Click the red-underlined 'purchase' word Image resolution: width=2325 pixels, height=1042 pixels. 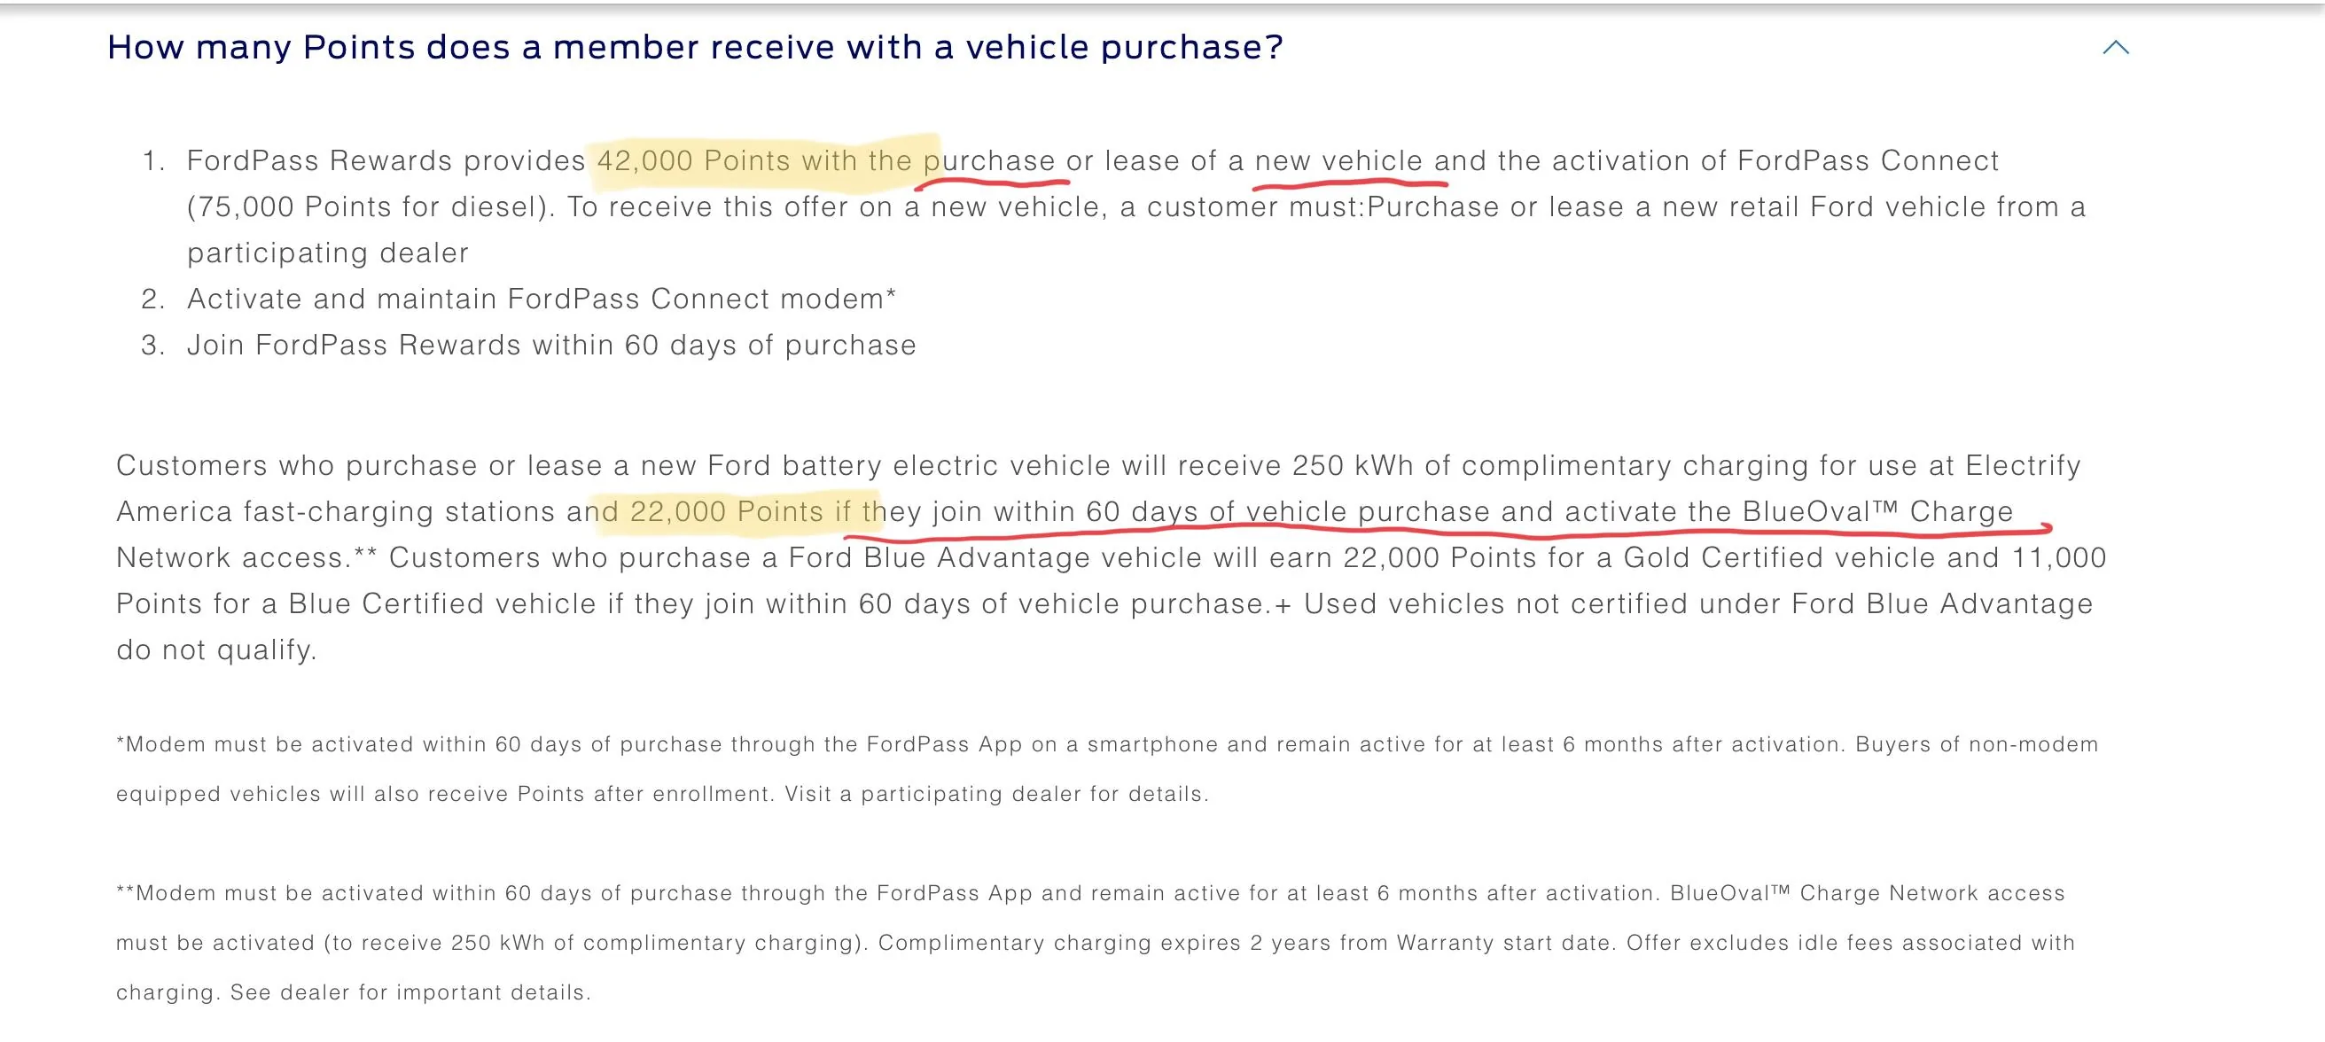tap(993, 160)
